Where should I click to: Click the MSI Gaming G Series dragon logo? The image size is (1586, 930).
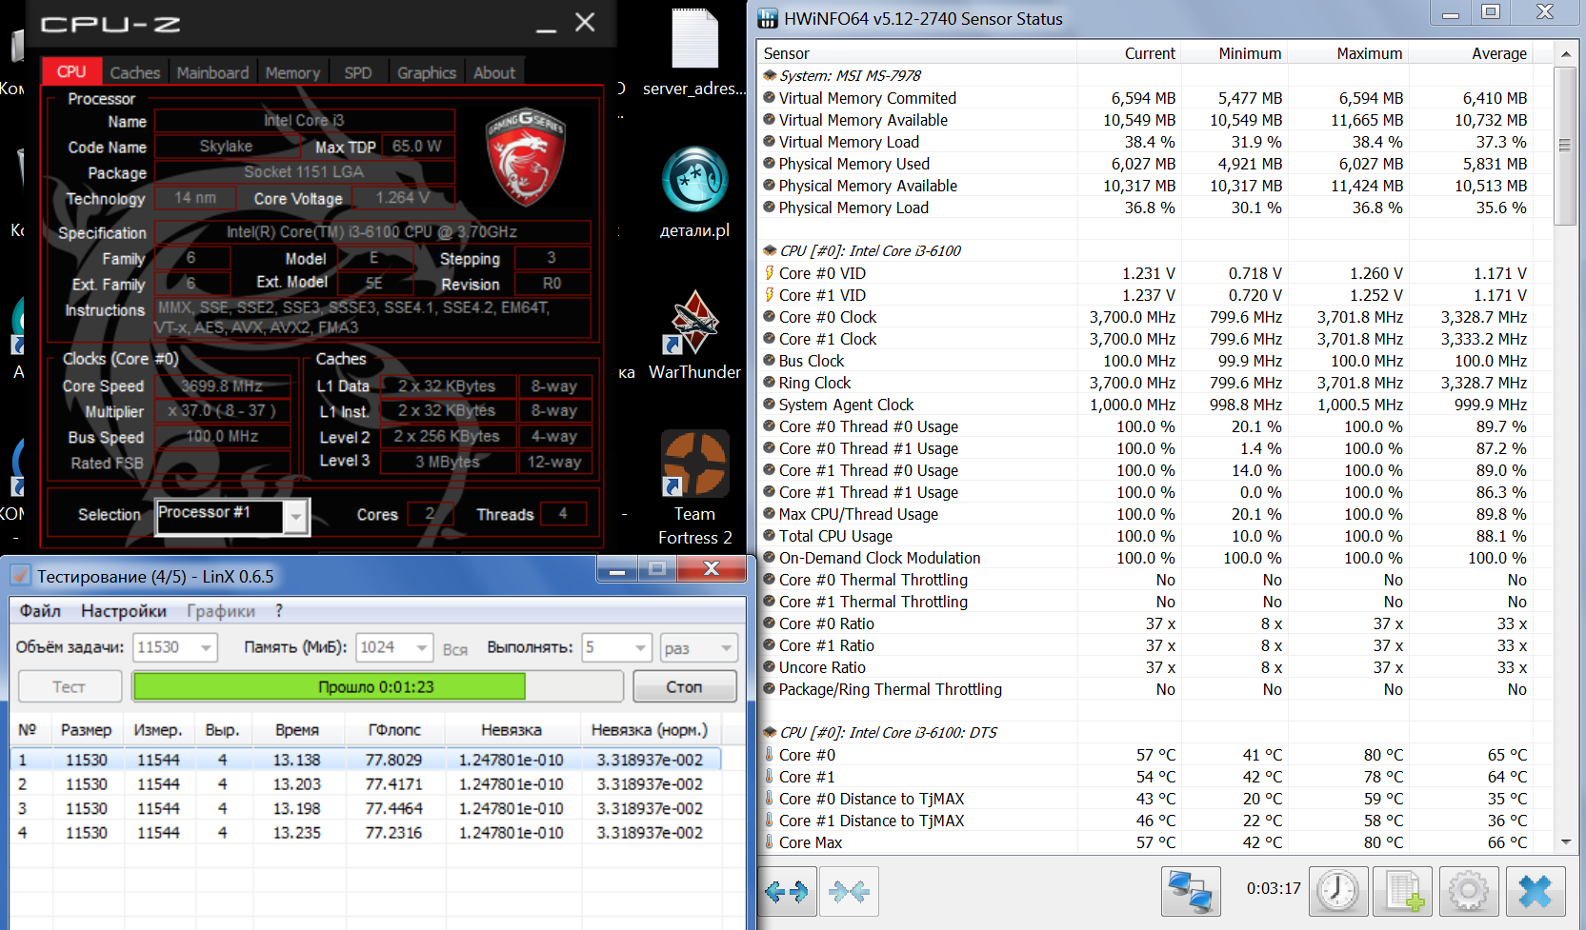click(526, 158)
